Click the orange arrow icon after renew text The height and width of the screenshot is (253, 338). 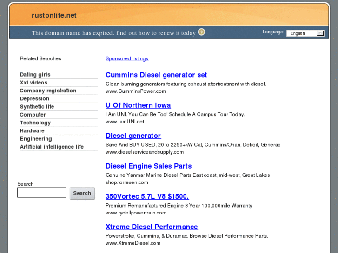click(x=202, y=32)
